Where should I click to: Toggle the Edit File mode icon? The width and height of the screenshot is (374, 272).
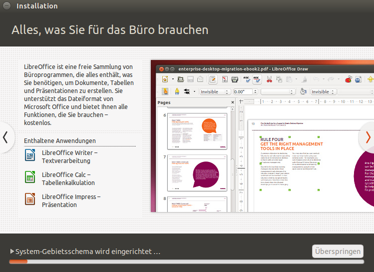(213, 79)
